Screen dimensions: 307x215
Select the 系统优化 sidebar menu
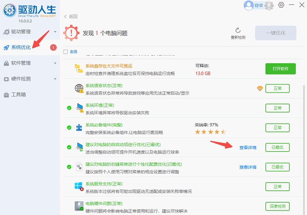point(30,47)
